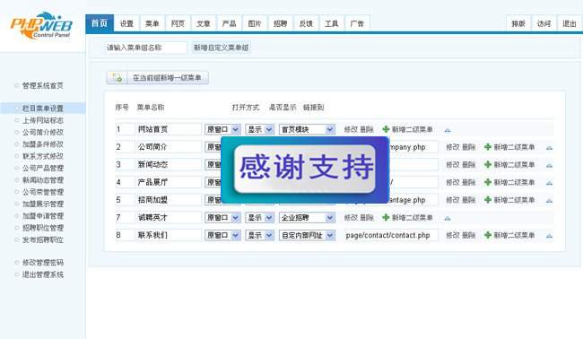Click move-up arrow for 产品展厅 row
The height and width of the screenshot is (339, 583).
[549, 183]
